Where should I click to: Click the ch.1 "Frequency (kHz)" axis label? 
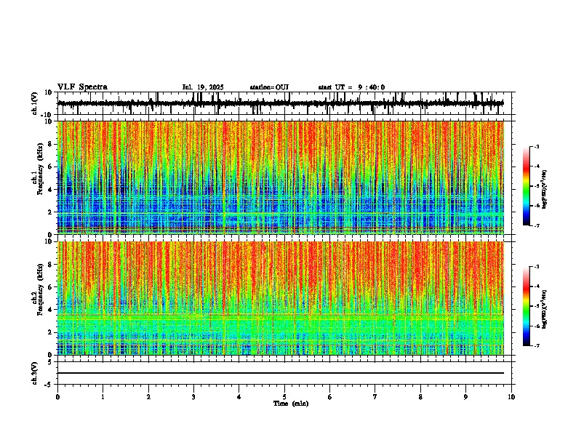tap(41, 169)
